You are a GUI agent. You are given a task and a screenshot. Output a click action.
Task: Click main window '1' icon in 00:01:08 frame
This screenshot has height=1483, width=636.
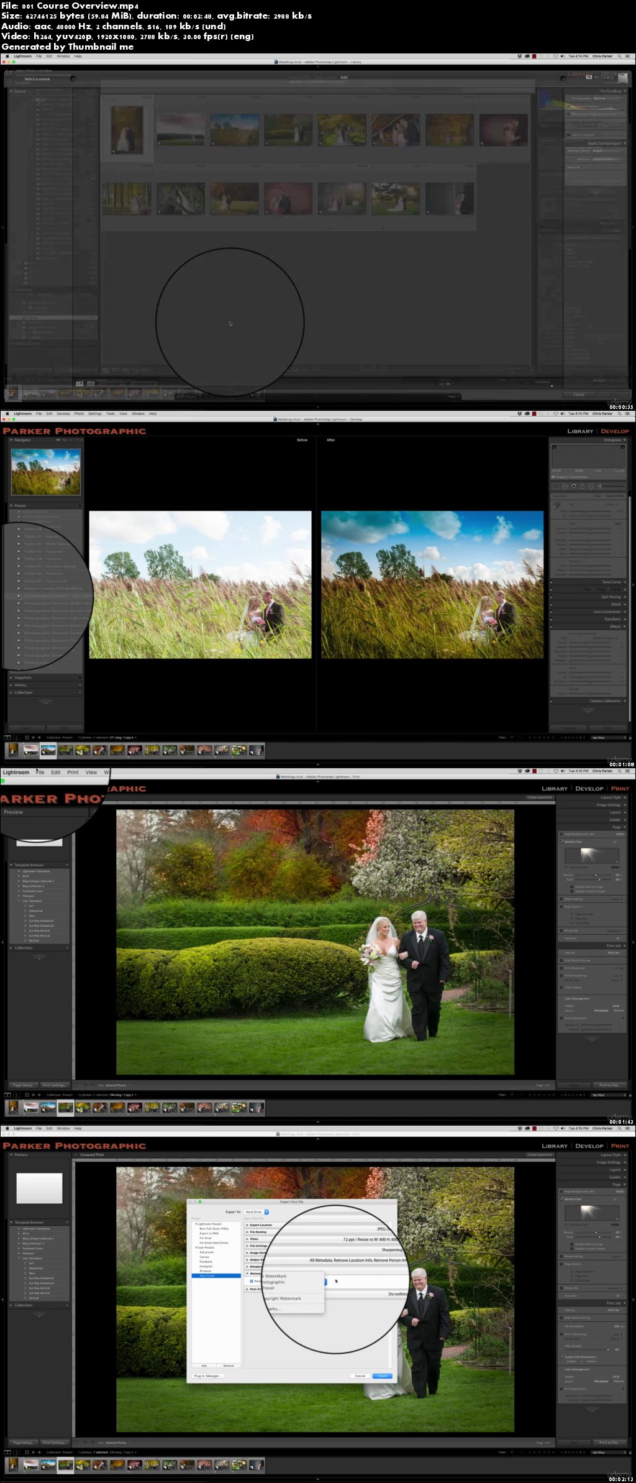click(x=8, y=737)
